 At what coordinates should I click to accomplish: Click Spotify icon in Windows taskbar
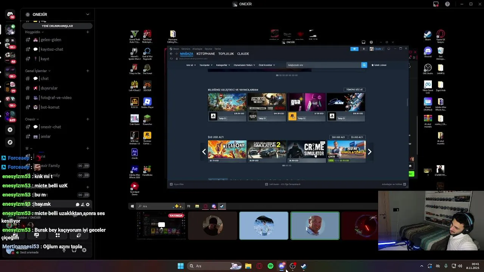[270, 266]
